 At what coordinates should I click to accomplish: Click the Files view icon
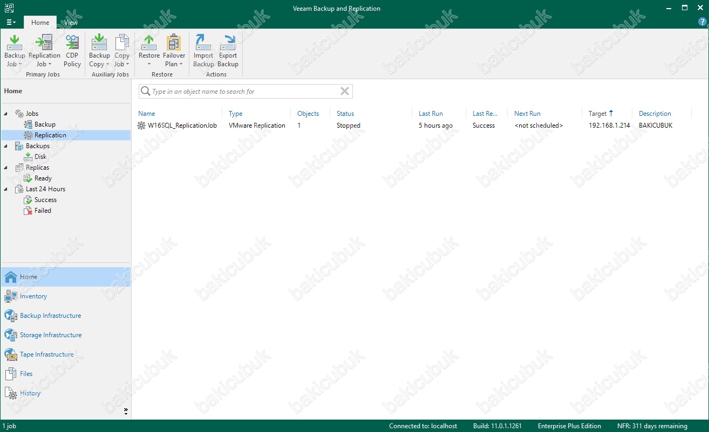click(11, 374)
